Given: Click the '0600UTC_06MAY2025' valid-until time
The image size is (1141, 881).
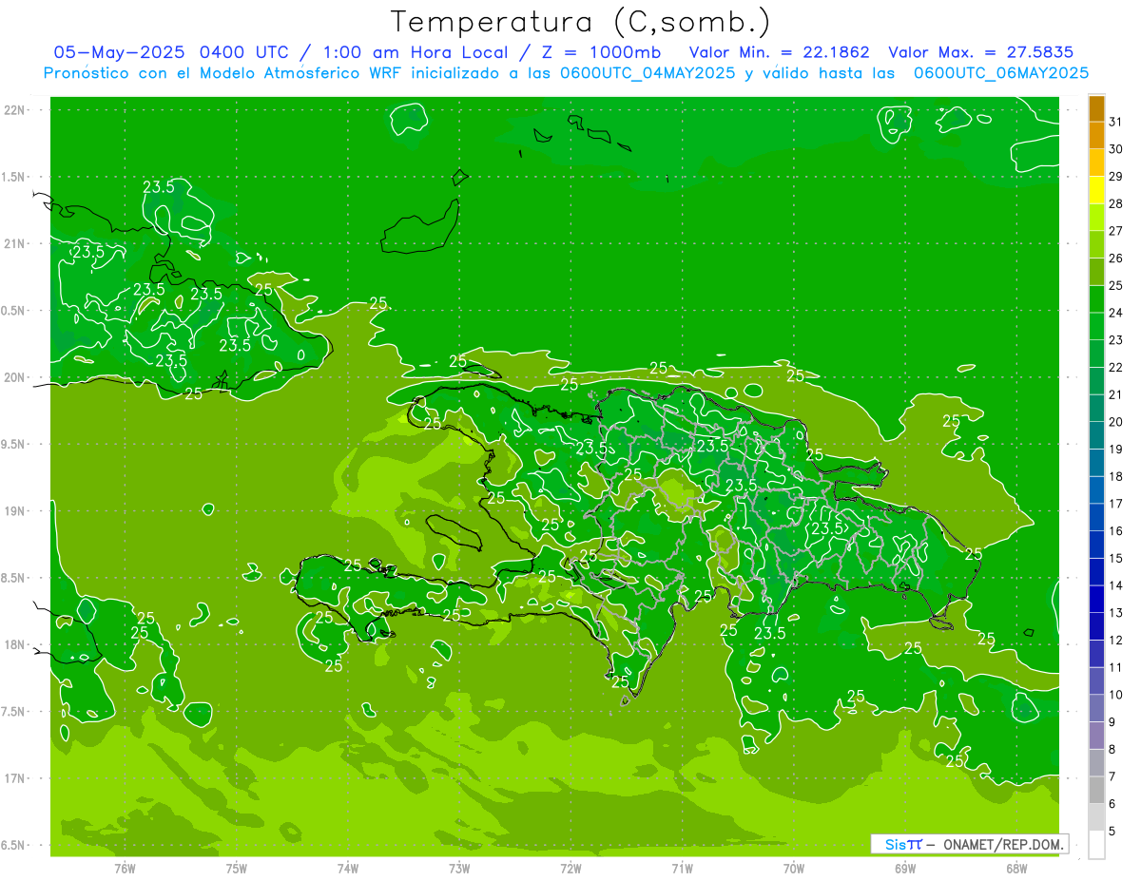Looking at the screenshot, I should [1001, 73].
